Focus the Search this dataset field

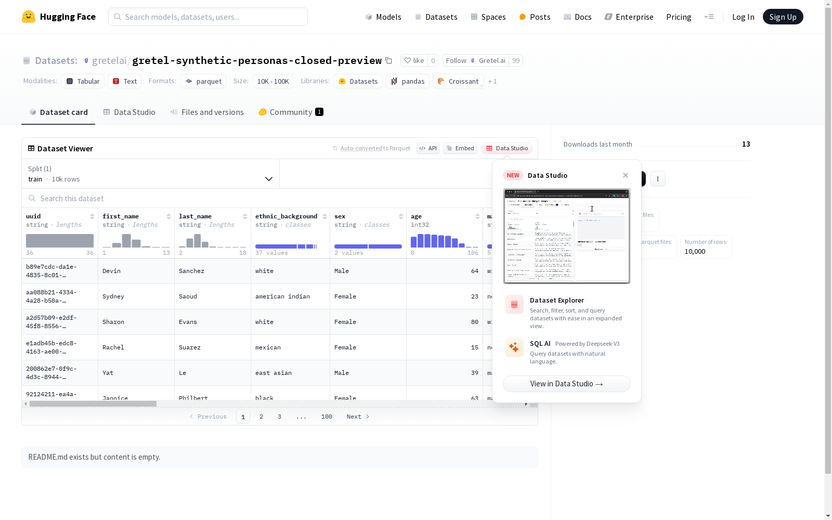click(x=257, y=198)
